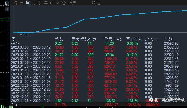
Task: Select the 持仓 row label
Action: (15, 43)
